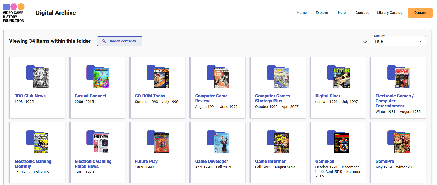This screenshot has height=185, width=437.
Task: Click the text 'est. late 1996 – July 1997'
Action: point(337,102)
